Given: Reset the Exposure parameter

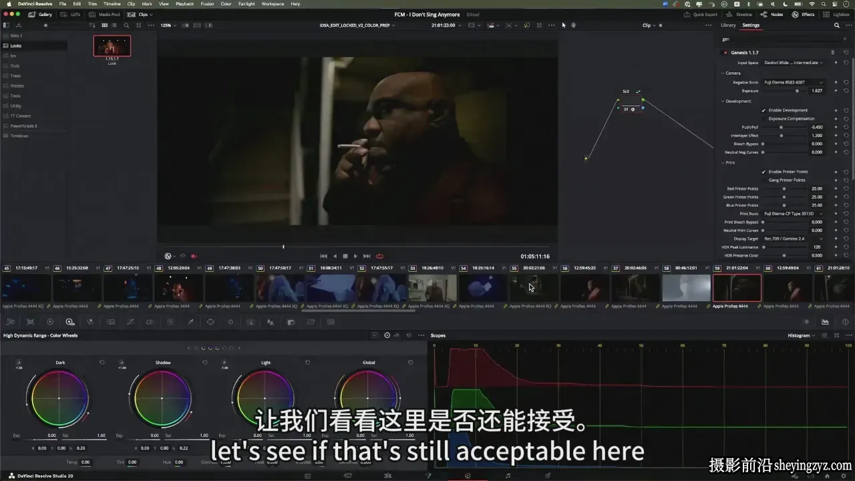Looking at the screenshot, I should (x=846, y=90).
